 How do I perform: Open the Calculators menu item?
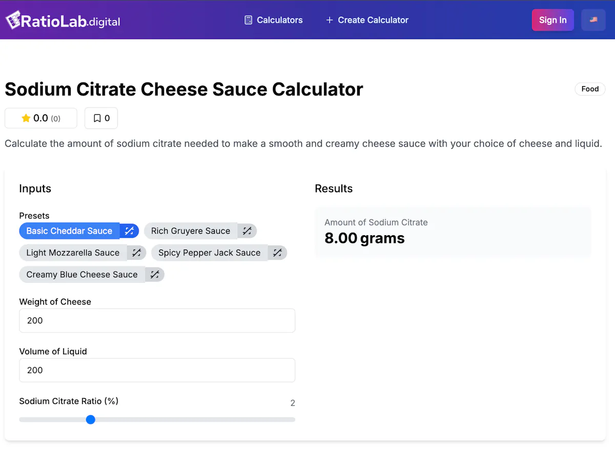pyautogui.click(x=274, y=20)
